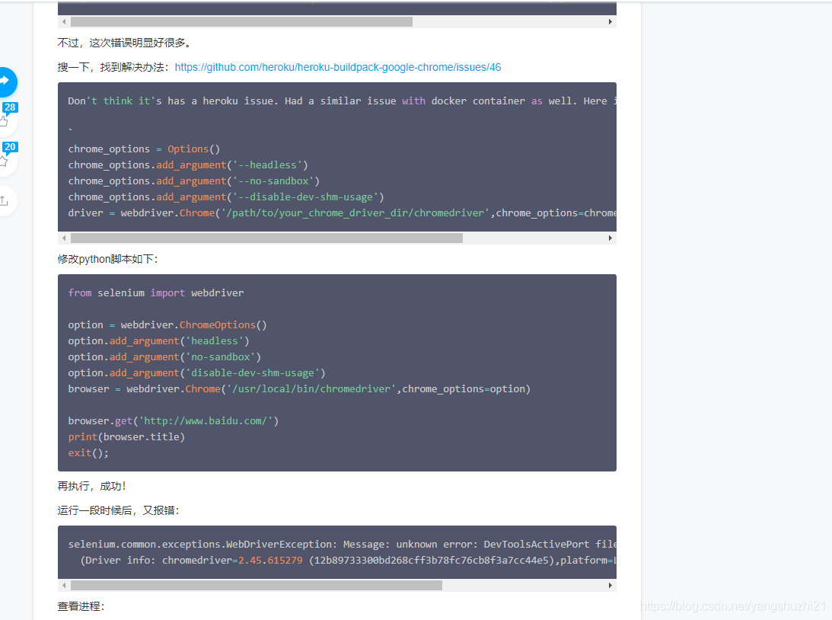The height and width of the screenshot is (620, 832).
Task: Click the driver = webdriver.Chrome path line
Action: click(343, 213)
